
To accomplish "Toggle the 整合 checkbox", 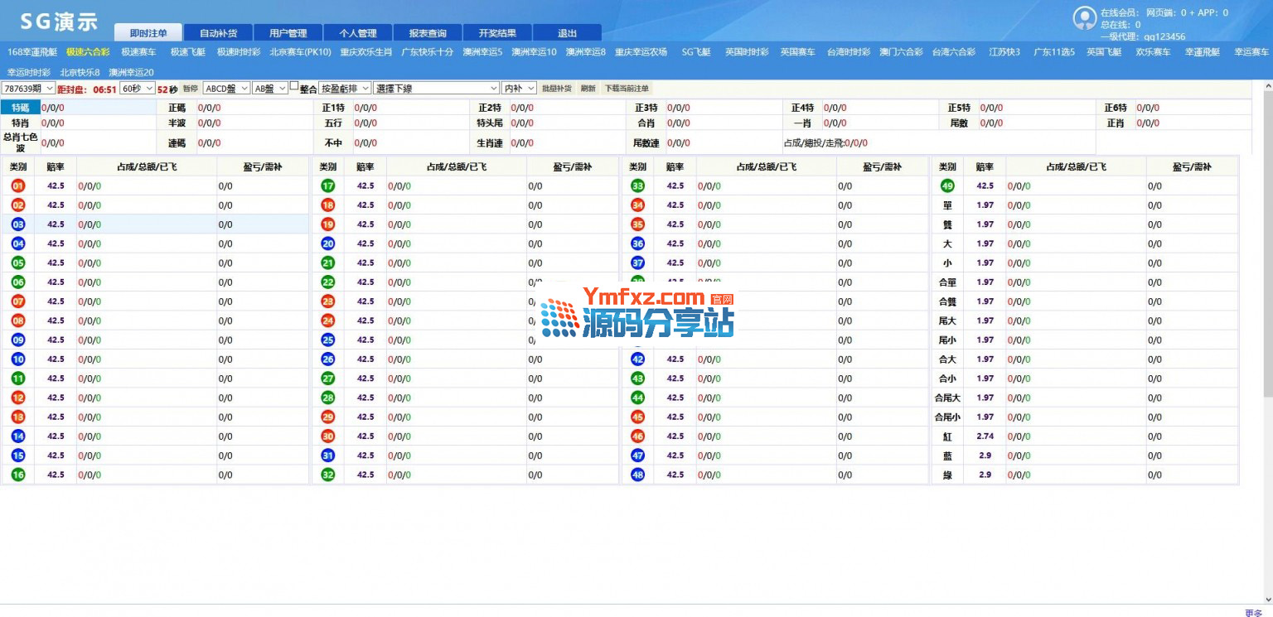I will point(294,86).
